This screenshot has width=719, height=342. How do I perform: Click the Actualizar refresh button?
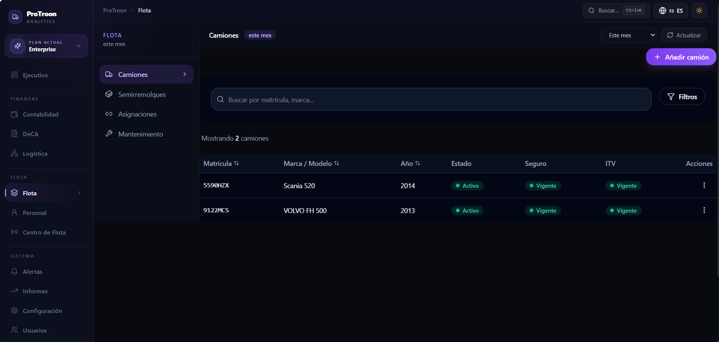coord(684,35)
